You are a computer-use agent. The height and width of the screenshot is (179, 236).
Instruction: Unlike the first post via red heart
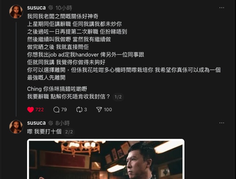click(30, 110)
